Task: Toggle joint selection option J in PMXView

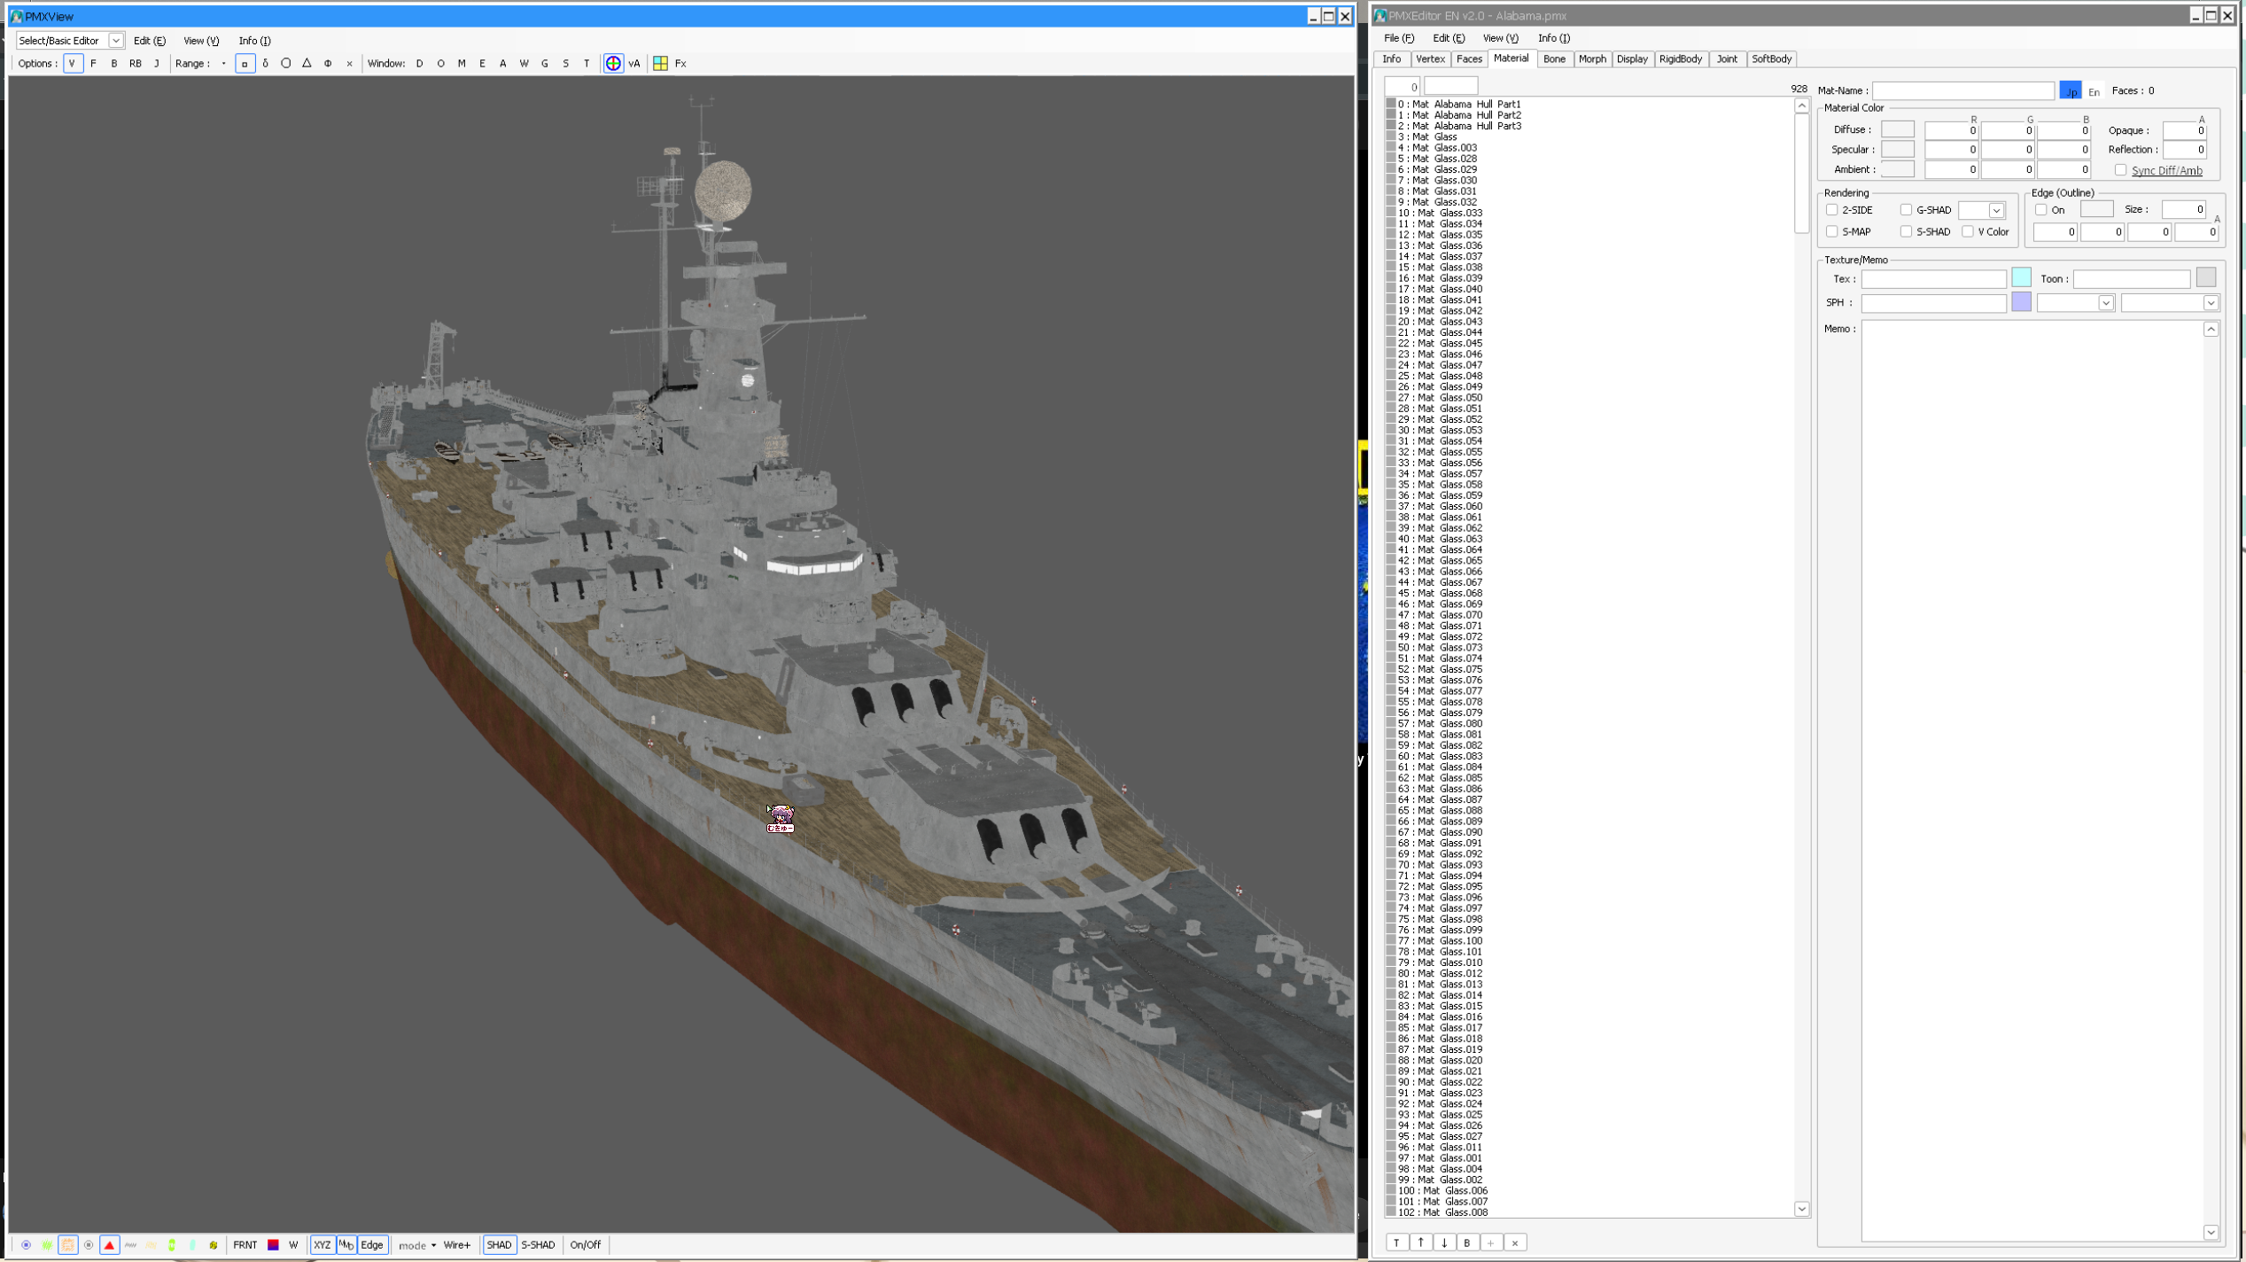Action: (x=157, y=63)
